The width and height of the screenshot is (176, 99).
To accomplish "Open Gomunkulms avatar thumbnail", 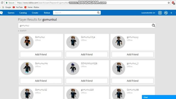I will (27, 68).
